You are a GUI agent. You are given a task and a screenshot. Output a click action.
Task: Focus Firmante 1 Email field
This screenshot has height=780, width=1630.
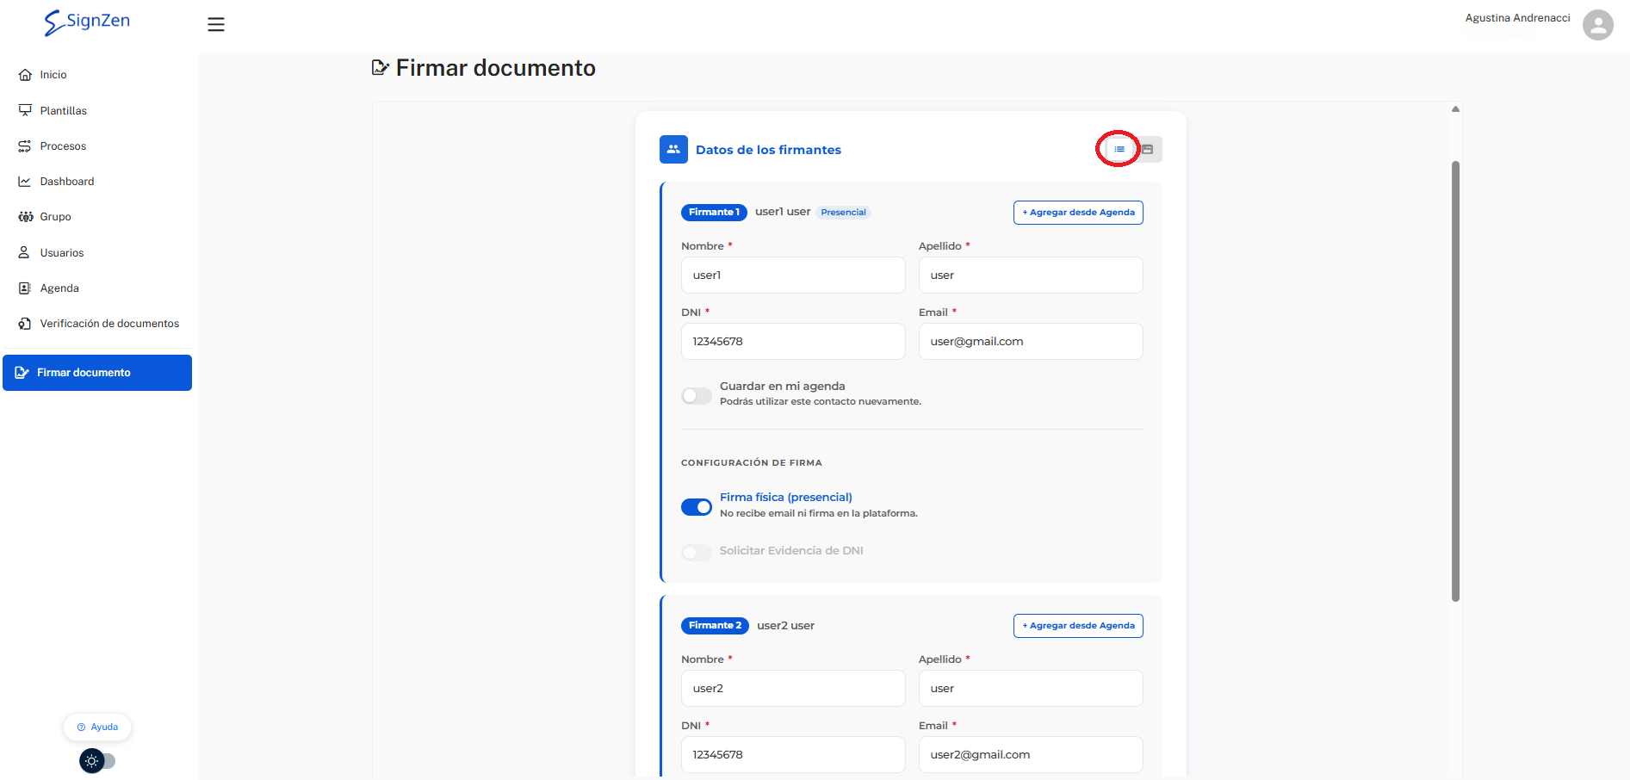[x=1031, y=342]
